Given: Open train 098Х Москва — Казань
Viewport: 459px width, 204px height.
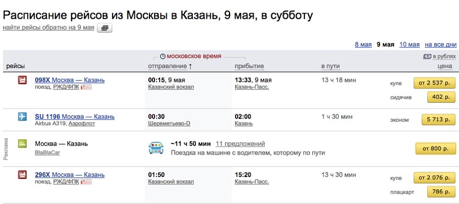Looking at the screenshot, I should tap(69, 80).
